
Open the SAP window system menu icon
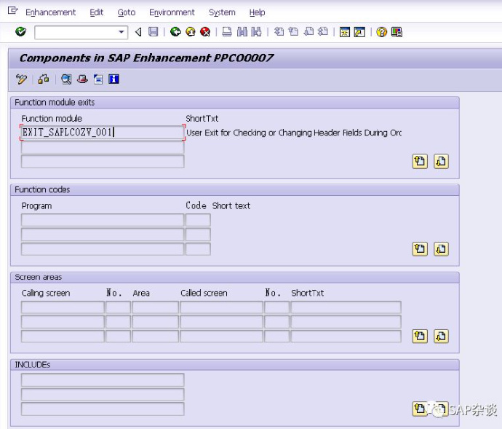pyautogui.click(x=12, y=11)
